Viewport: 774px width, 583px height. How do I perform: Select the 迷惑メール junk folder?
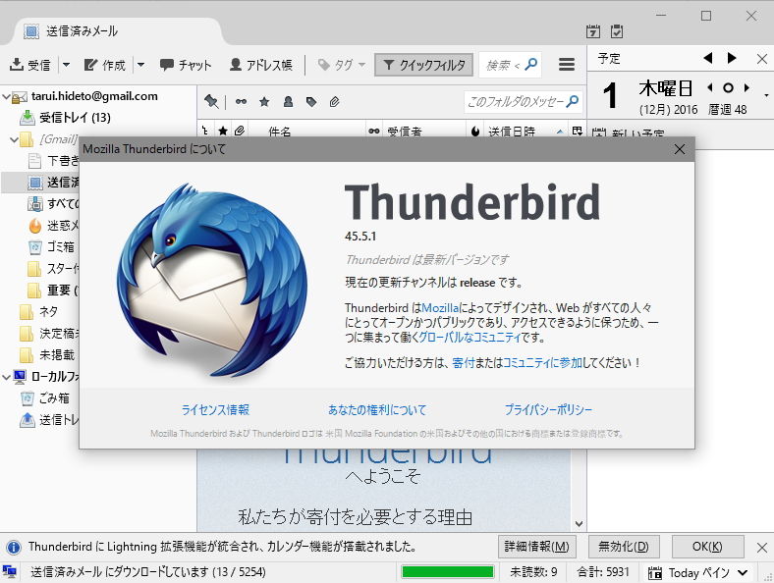[53, 226]
